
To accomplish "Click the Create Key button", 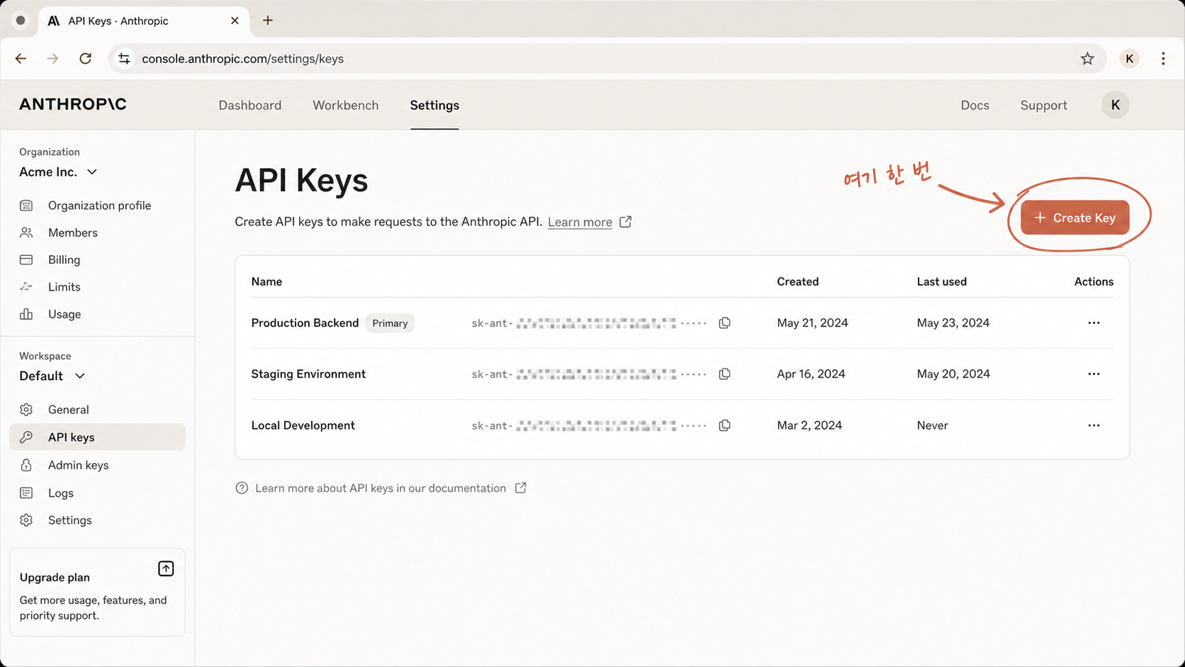I will pos(1074,218).
